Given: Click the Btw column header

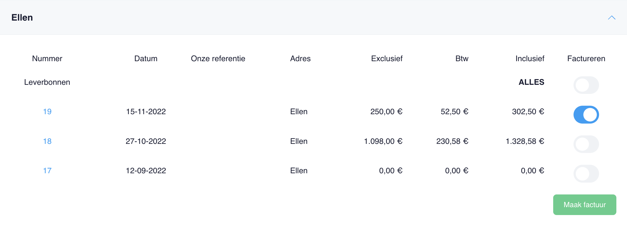Looking at the screenshot, I should (x=462, y=58).
